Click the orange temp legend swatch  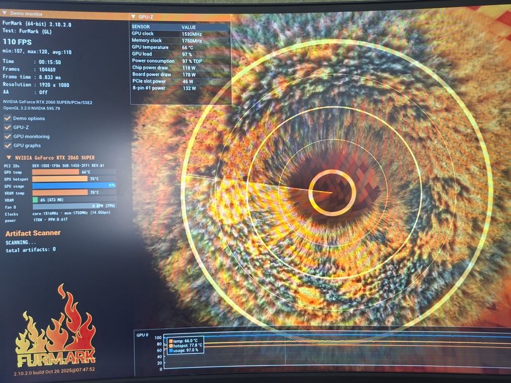coord(171,341)
